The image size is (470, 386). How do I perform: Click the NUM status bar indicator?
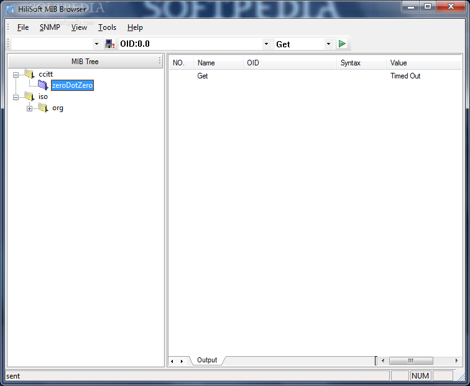point(420,376)
